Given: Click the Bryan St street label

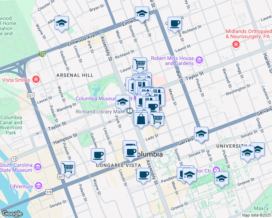Looking at the screenshot, I should coord(97,8).
